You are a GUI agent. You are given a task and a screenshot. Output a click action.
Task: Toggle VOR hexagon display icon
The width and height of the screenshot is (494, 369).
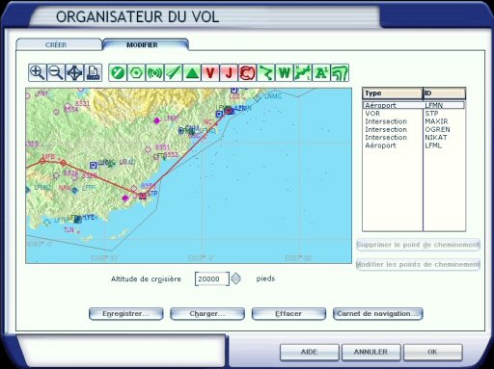click(x=136, y=72)
